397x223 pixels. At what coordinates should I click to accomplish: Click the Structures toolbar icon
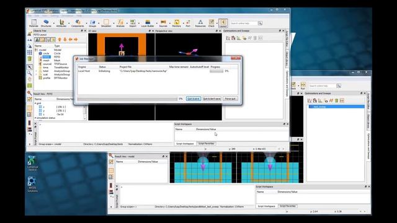coord(46,23)
